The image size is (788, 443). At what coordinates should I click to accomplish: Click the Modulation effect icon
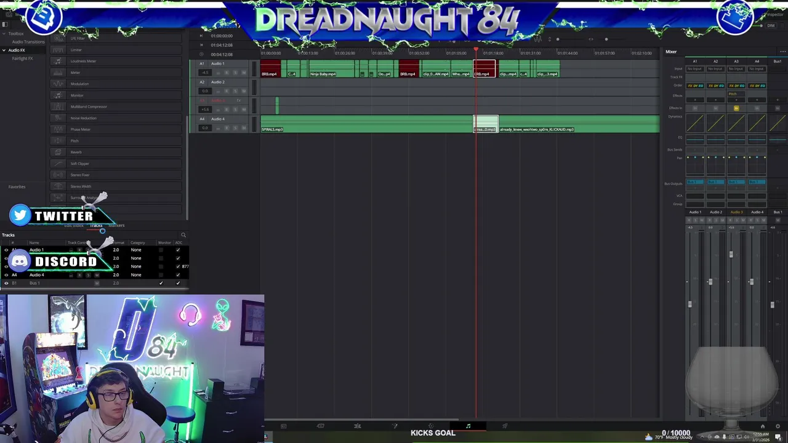click(x=58, y=84)
